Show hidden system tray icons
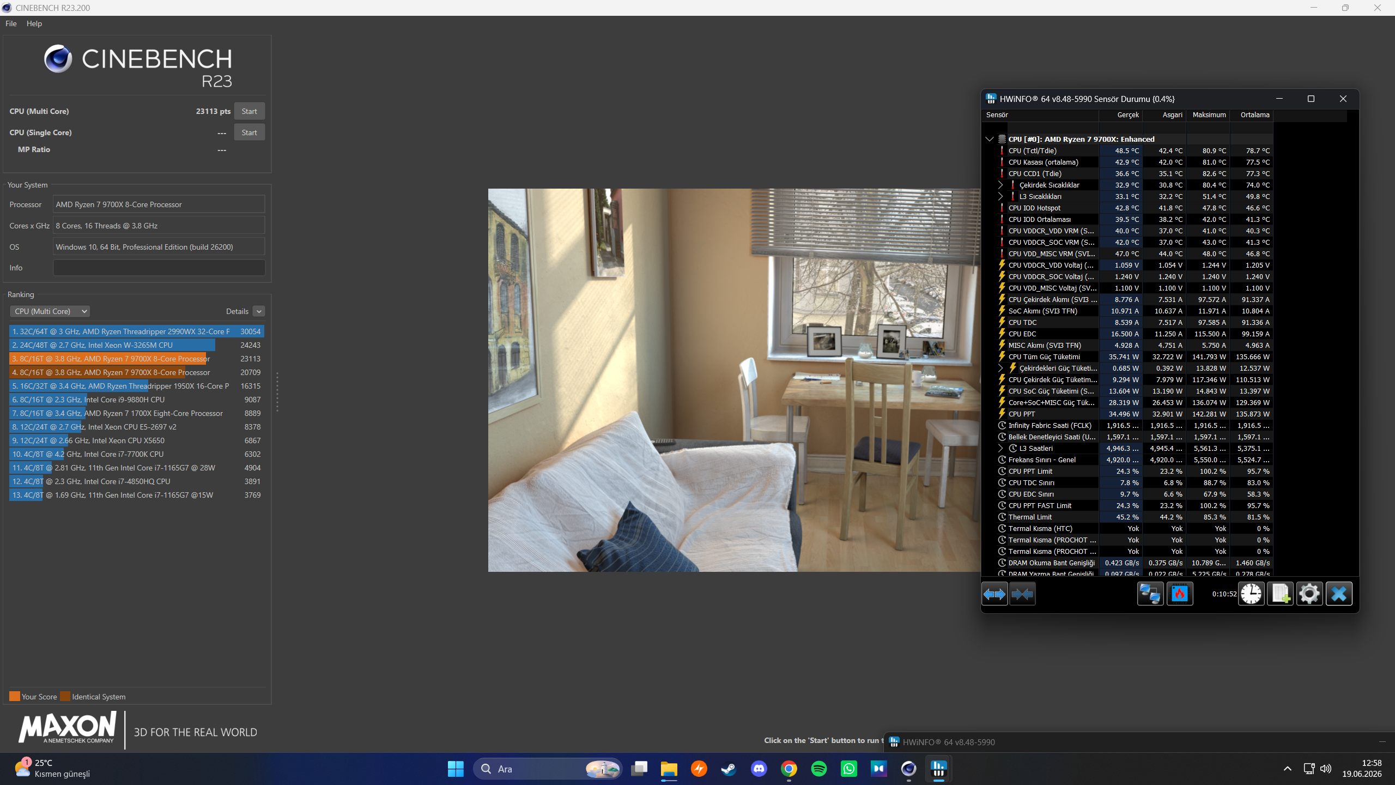 (x=1288, y=769)
